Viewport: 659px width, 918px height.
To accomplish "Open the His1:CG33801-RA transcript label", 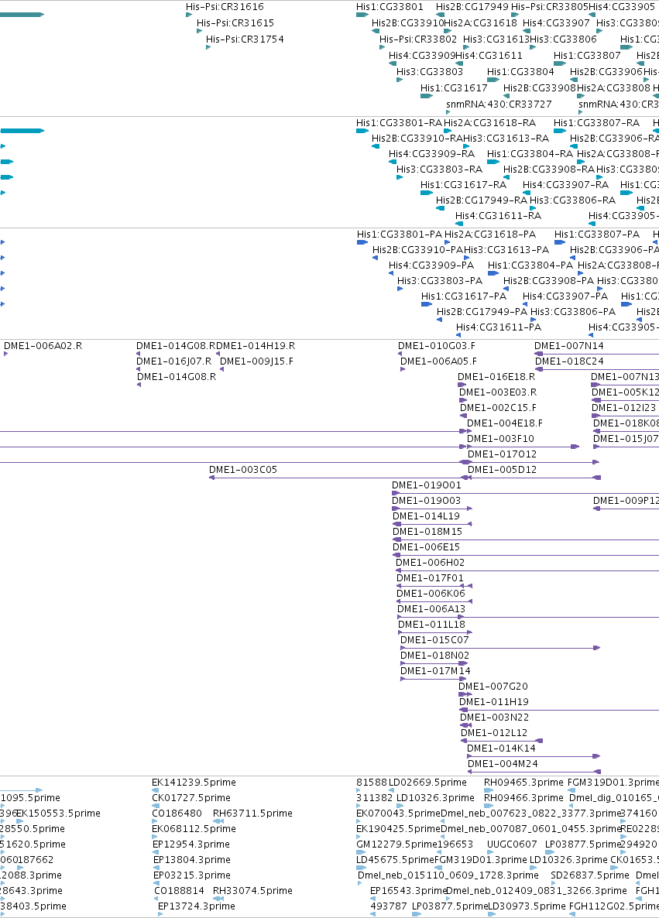I will coord(400,124).
